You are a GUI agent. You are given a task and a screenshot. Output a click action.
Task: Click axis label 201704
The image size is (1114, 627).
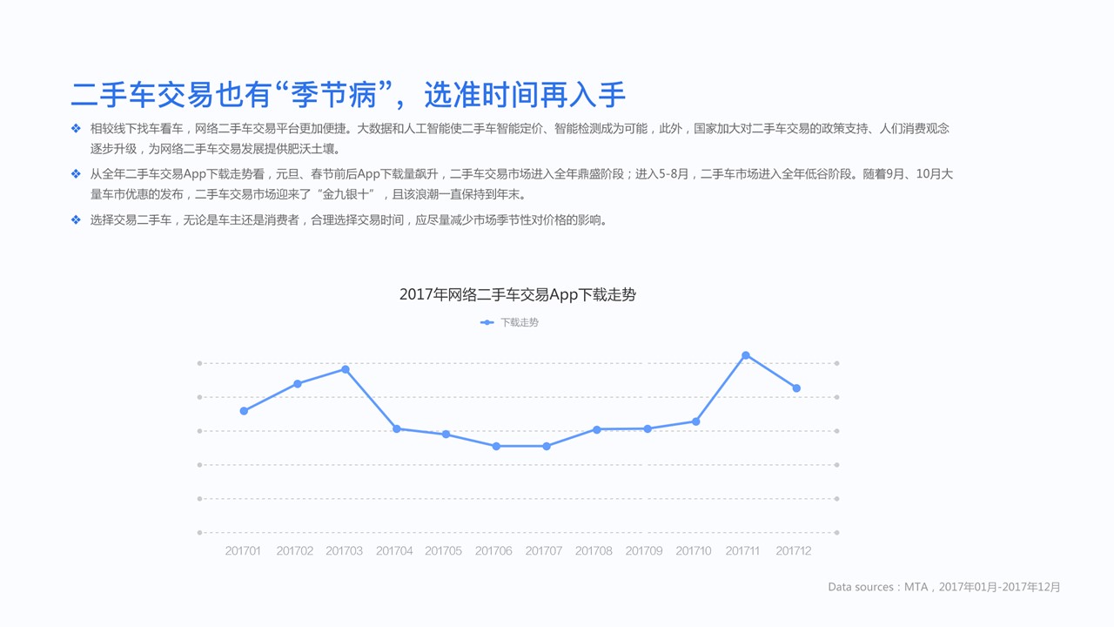pyautogui.click(x=395, y=551)
